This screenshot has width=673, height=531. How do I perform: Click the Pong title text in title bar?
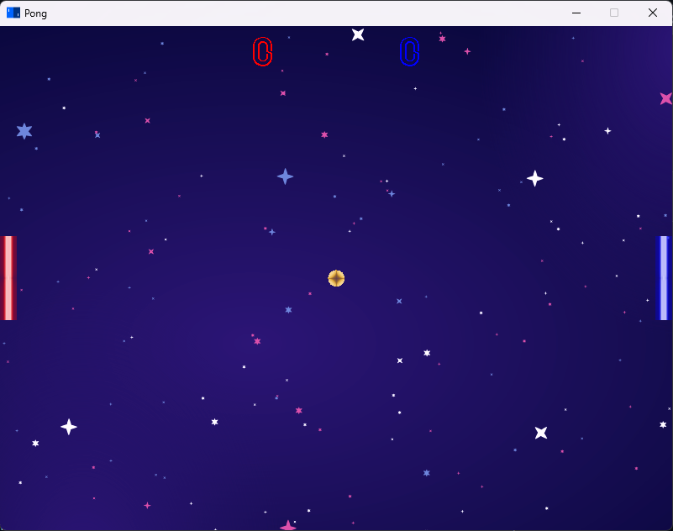(34, 13)
